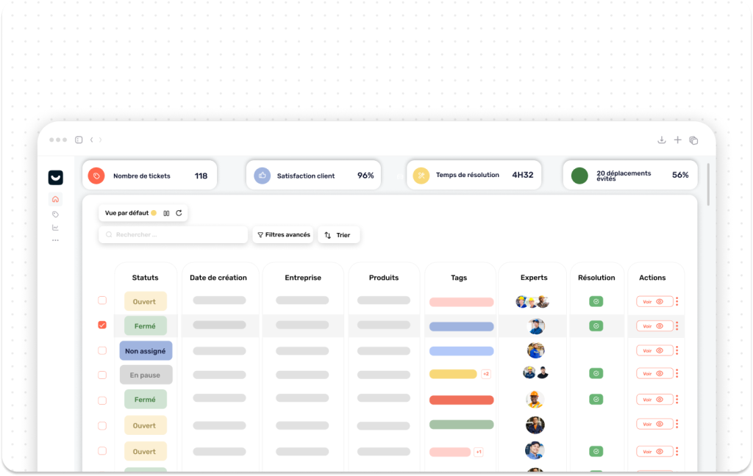The width and height of the screenshot is (753, 476).
Task: Open the Vue par défaut view selector
Action: tap(130, 213)
